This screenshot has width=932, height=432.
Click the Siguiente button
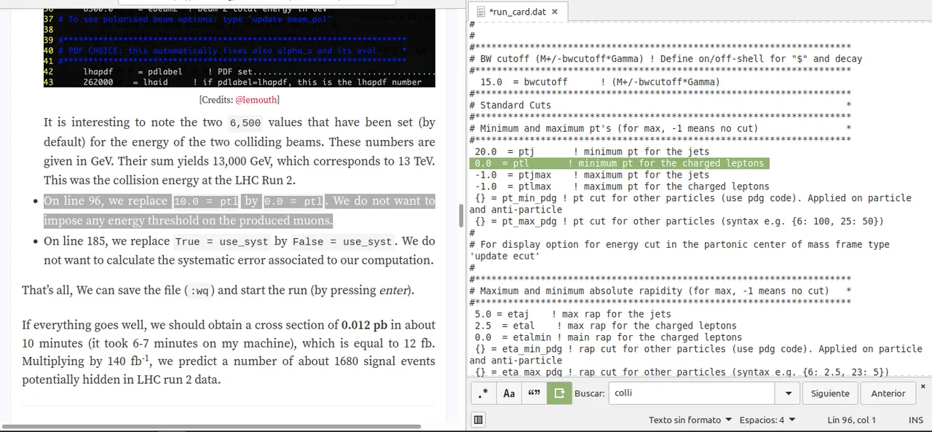(x=830, y=393)
